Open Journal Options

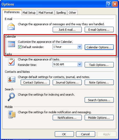pos(67,82)
